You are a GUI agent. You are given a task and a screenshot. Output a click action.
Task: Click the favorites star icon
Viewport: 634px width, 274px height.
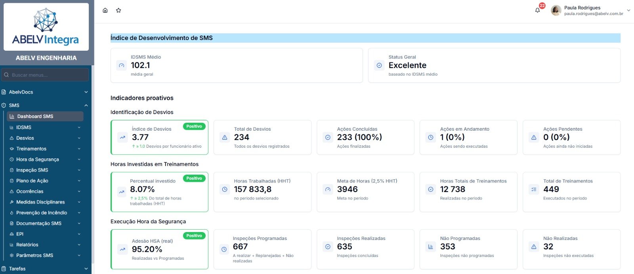click(118, 10)
